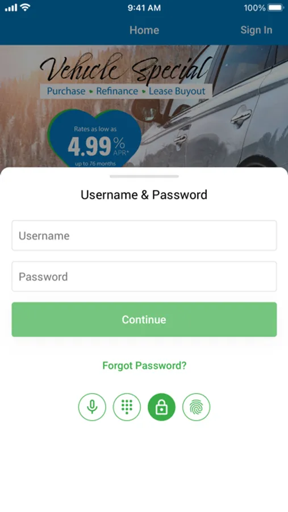Tap Sign In in the header
Image resolution: width=288 pixels, height=512 pixels.
[x=256, y=30]
